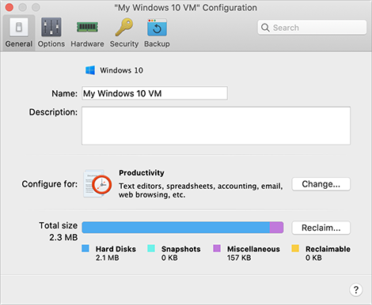Click the Search field
372x305 pixels.
pyautogui.click(x=312, y=28)
